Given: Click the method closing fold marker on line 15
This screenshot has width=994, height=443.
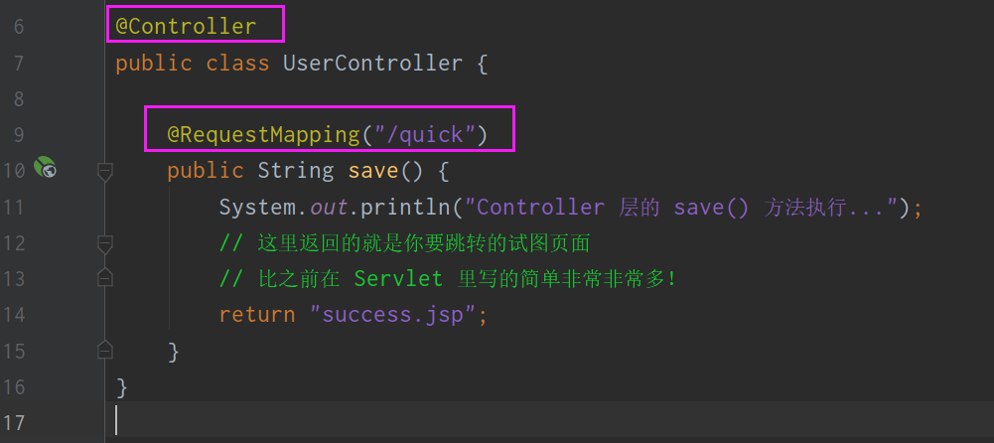Looking at the screenshot, I should coord(104,350).
